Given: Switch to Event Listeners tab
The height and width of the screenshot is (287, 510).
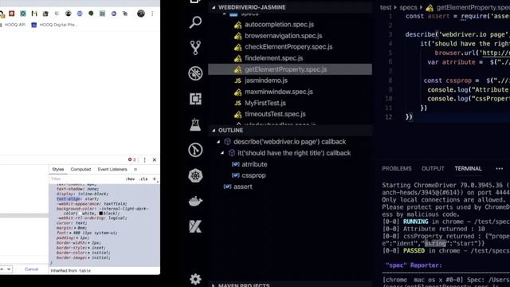Looking at the screenshot, I should (112, 169).
